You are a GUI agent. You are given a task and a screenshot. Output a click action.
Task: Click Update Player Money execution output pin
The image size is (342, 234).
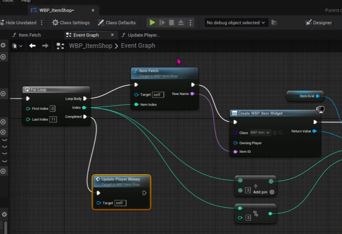click(x=144, y=193)
